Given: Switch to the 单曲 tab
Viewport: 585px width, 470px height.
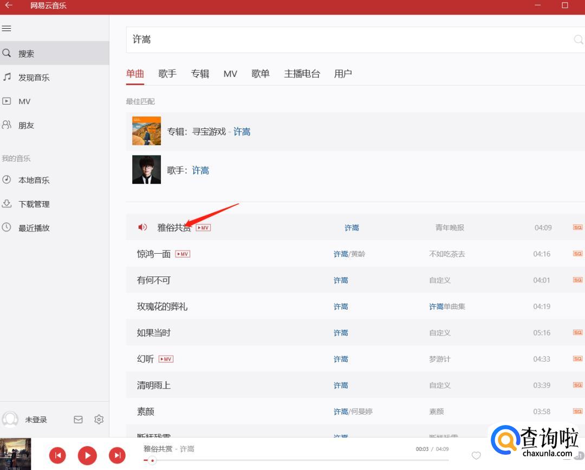Looking at the screenshot, I should [135, 74].
